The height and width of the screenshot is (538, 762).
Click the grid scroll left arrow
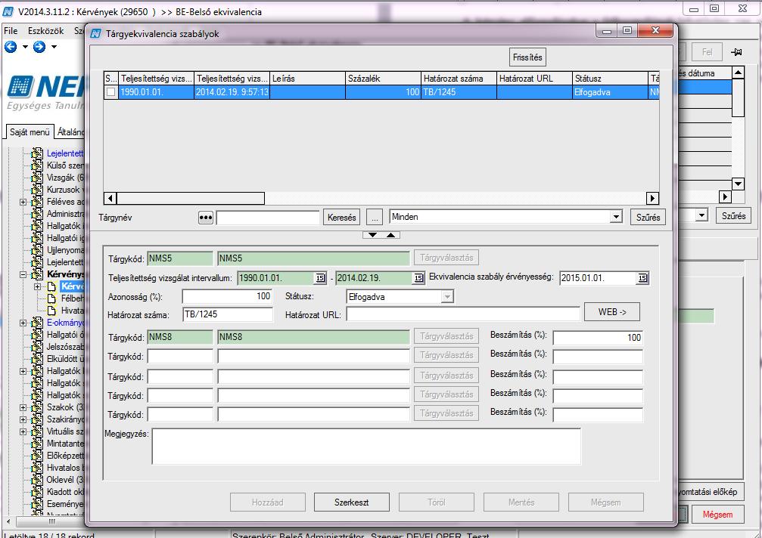pos(110,198)
